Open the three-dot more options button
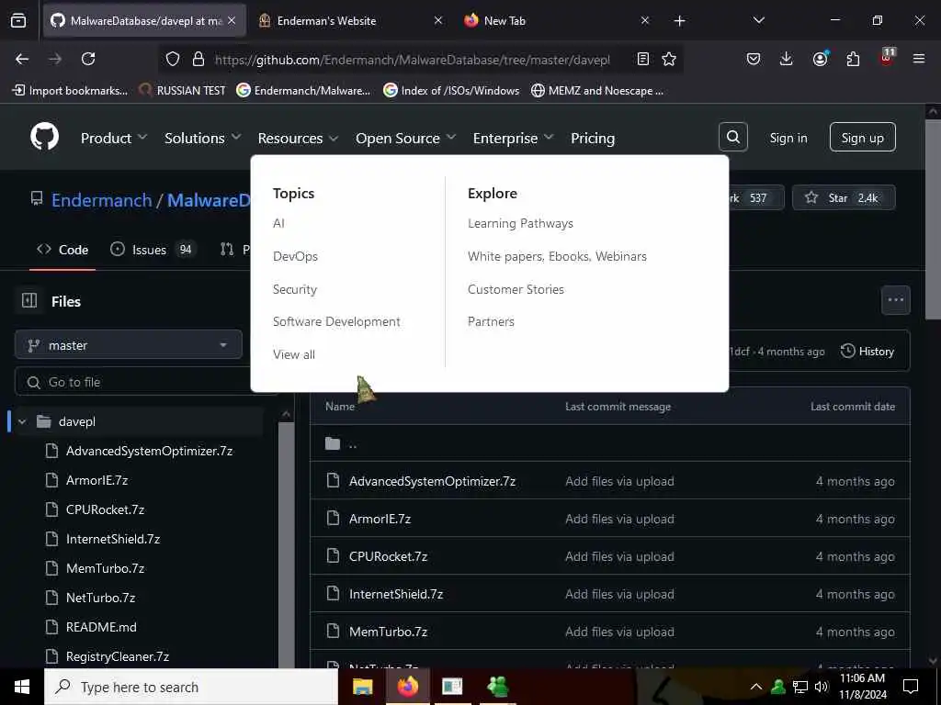The width and height of the screenshot is (941, 705). pos(895,300)
